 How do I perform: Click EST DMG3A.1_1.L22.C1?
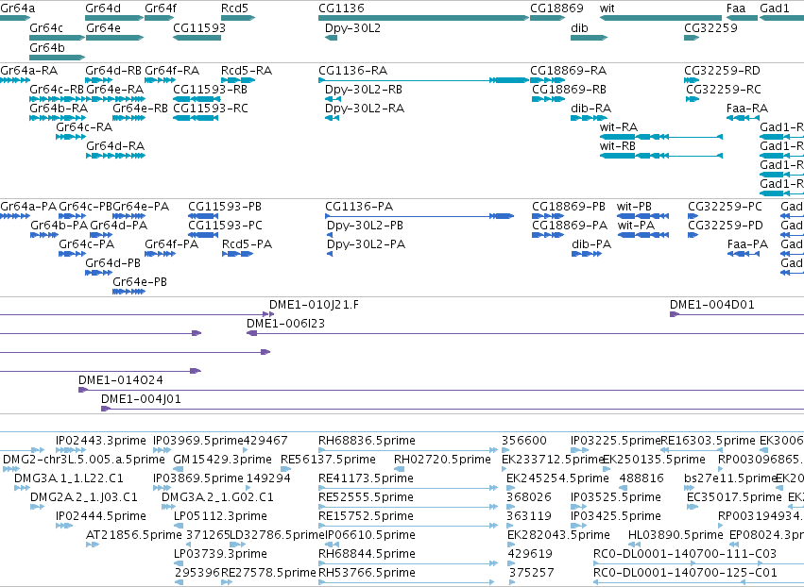pos(69,478)
